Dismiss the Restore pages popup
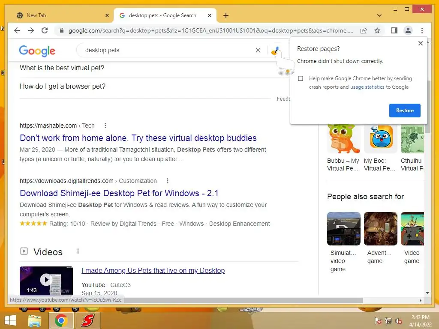The height and width of the screenshot is (329, 439). [420, 43]
